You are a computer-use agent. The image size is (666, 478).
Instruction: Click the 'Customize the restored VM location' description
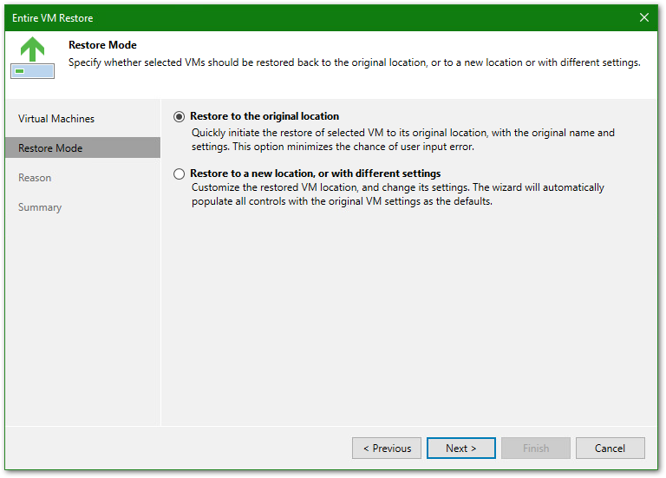tap(397, 194)
